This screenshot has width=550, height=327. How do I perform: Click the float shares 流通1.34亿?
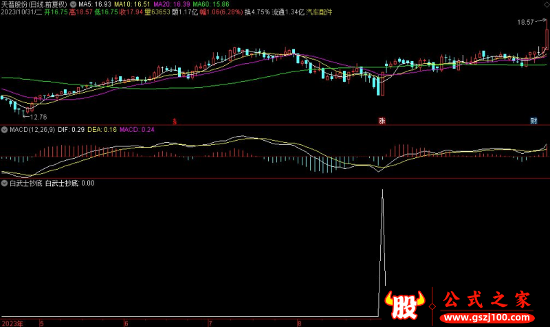pos(288,12)
